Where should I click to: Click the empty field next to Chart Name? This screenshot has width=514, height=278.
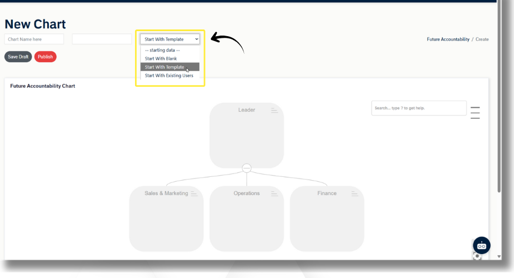click(102, 39)
